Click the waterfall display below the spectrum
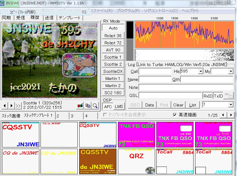This screenshot has height=176, width=237. (184, 55)
